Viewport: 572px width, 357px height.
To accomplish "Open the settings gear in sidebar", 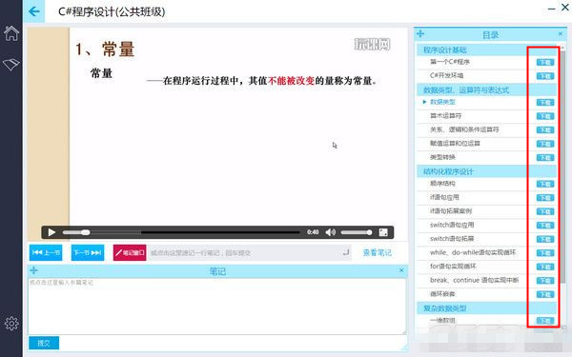I will coord(11,323).
